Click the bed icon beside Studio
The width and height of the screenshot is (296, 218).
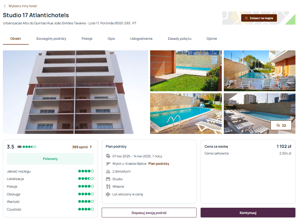[108, 179]
